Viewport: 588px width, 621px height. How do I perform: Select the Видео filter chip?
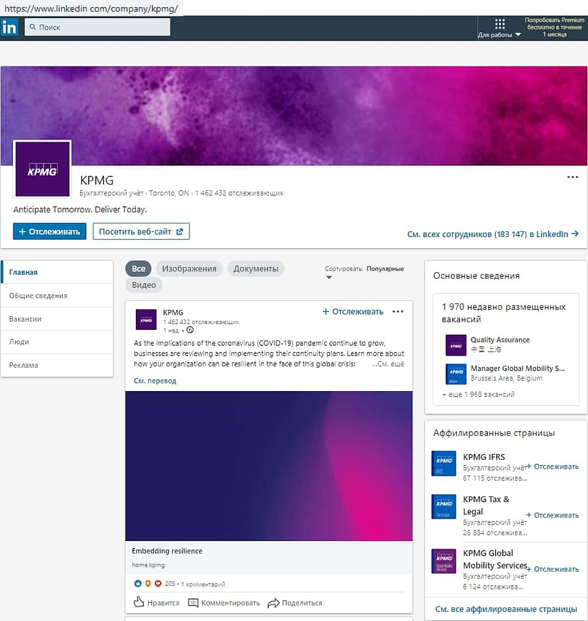[x=143, y=285]
